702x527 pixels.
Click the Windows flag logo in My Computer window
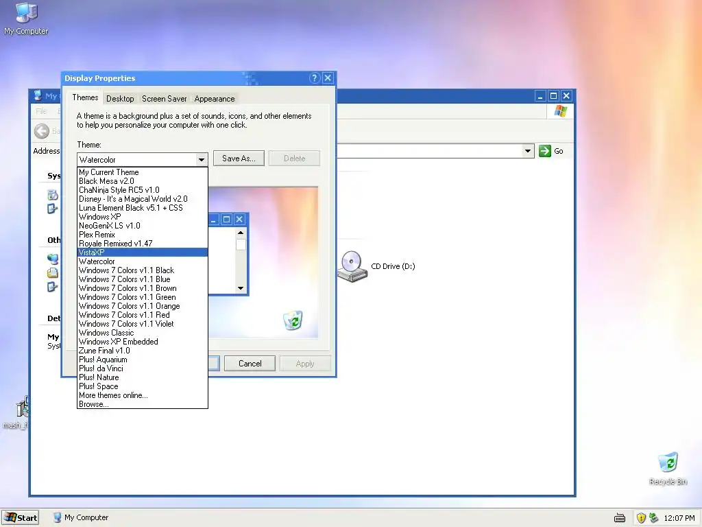[561, 111]
